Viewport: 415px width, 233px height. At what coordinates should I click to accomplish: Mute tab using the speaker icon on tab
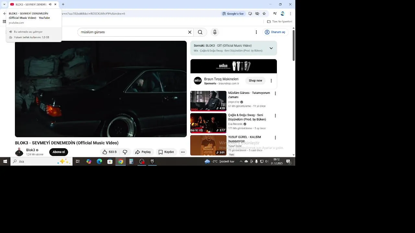click(50, 5)
